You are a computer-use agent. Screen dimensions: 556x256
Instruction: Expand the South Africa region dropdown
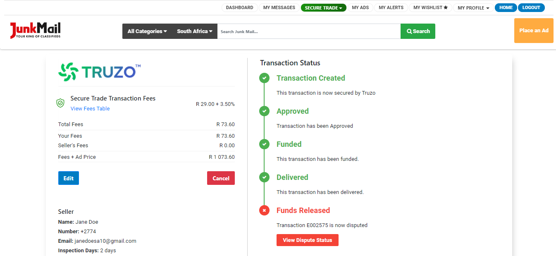coord(194,31)
